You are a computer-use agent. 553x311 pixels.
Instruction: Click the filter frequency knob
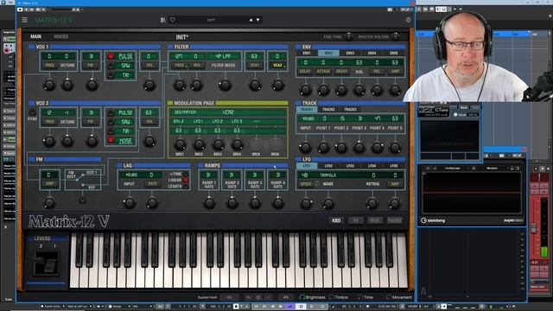(x=179, y=85)
